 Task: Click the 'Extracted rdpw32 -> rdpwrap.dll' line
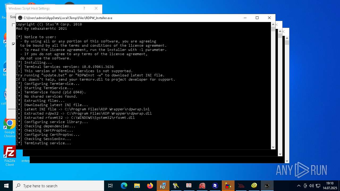tap(84, 114)
